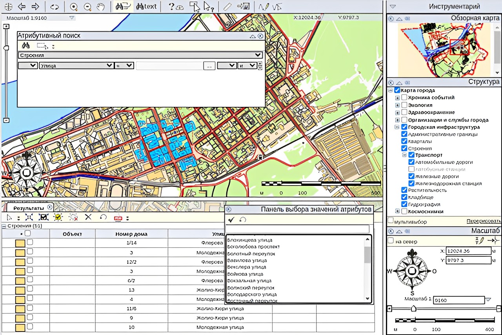The width and height of the screenshot is (502, 335).
Task: Uncheck the Строения layer checkbox
Action: (x=404, y=148)
